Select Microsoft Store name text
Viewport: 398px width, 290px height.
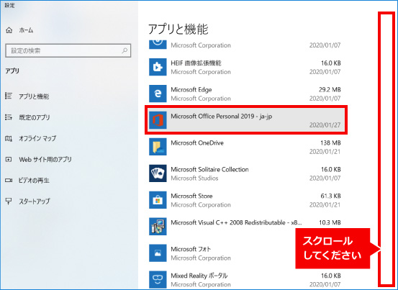click(x=191, y=196)
